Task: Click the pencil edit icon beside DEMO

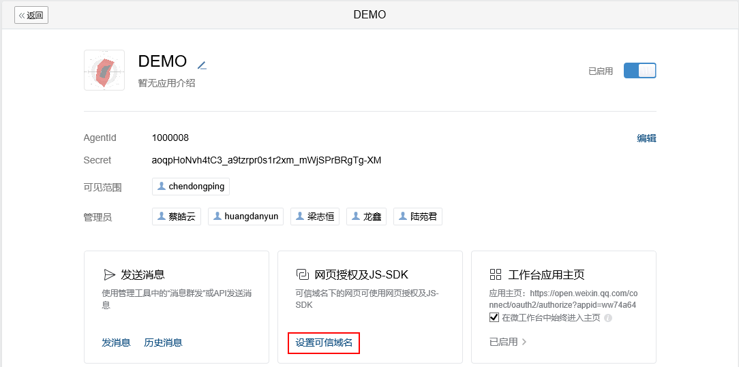Action: coord(202,65)
